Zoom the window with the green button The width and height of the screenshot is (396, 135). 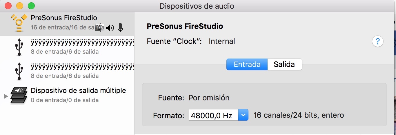click(31, 5)
